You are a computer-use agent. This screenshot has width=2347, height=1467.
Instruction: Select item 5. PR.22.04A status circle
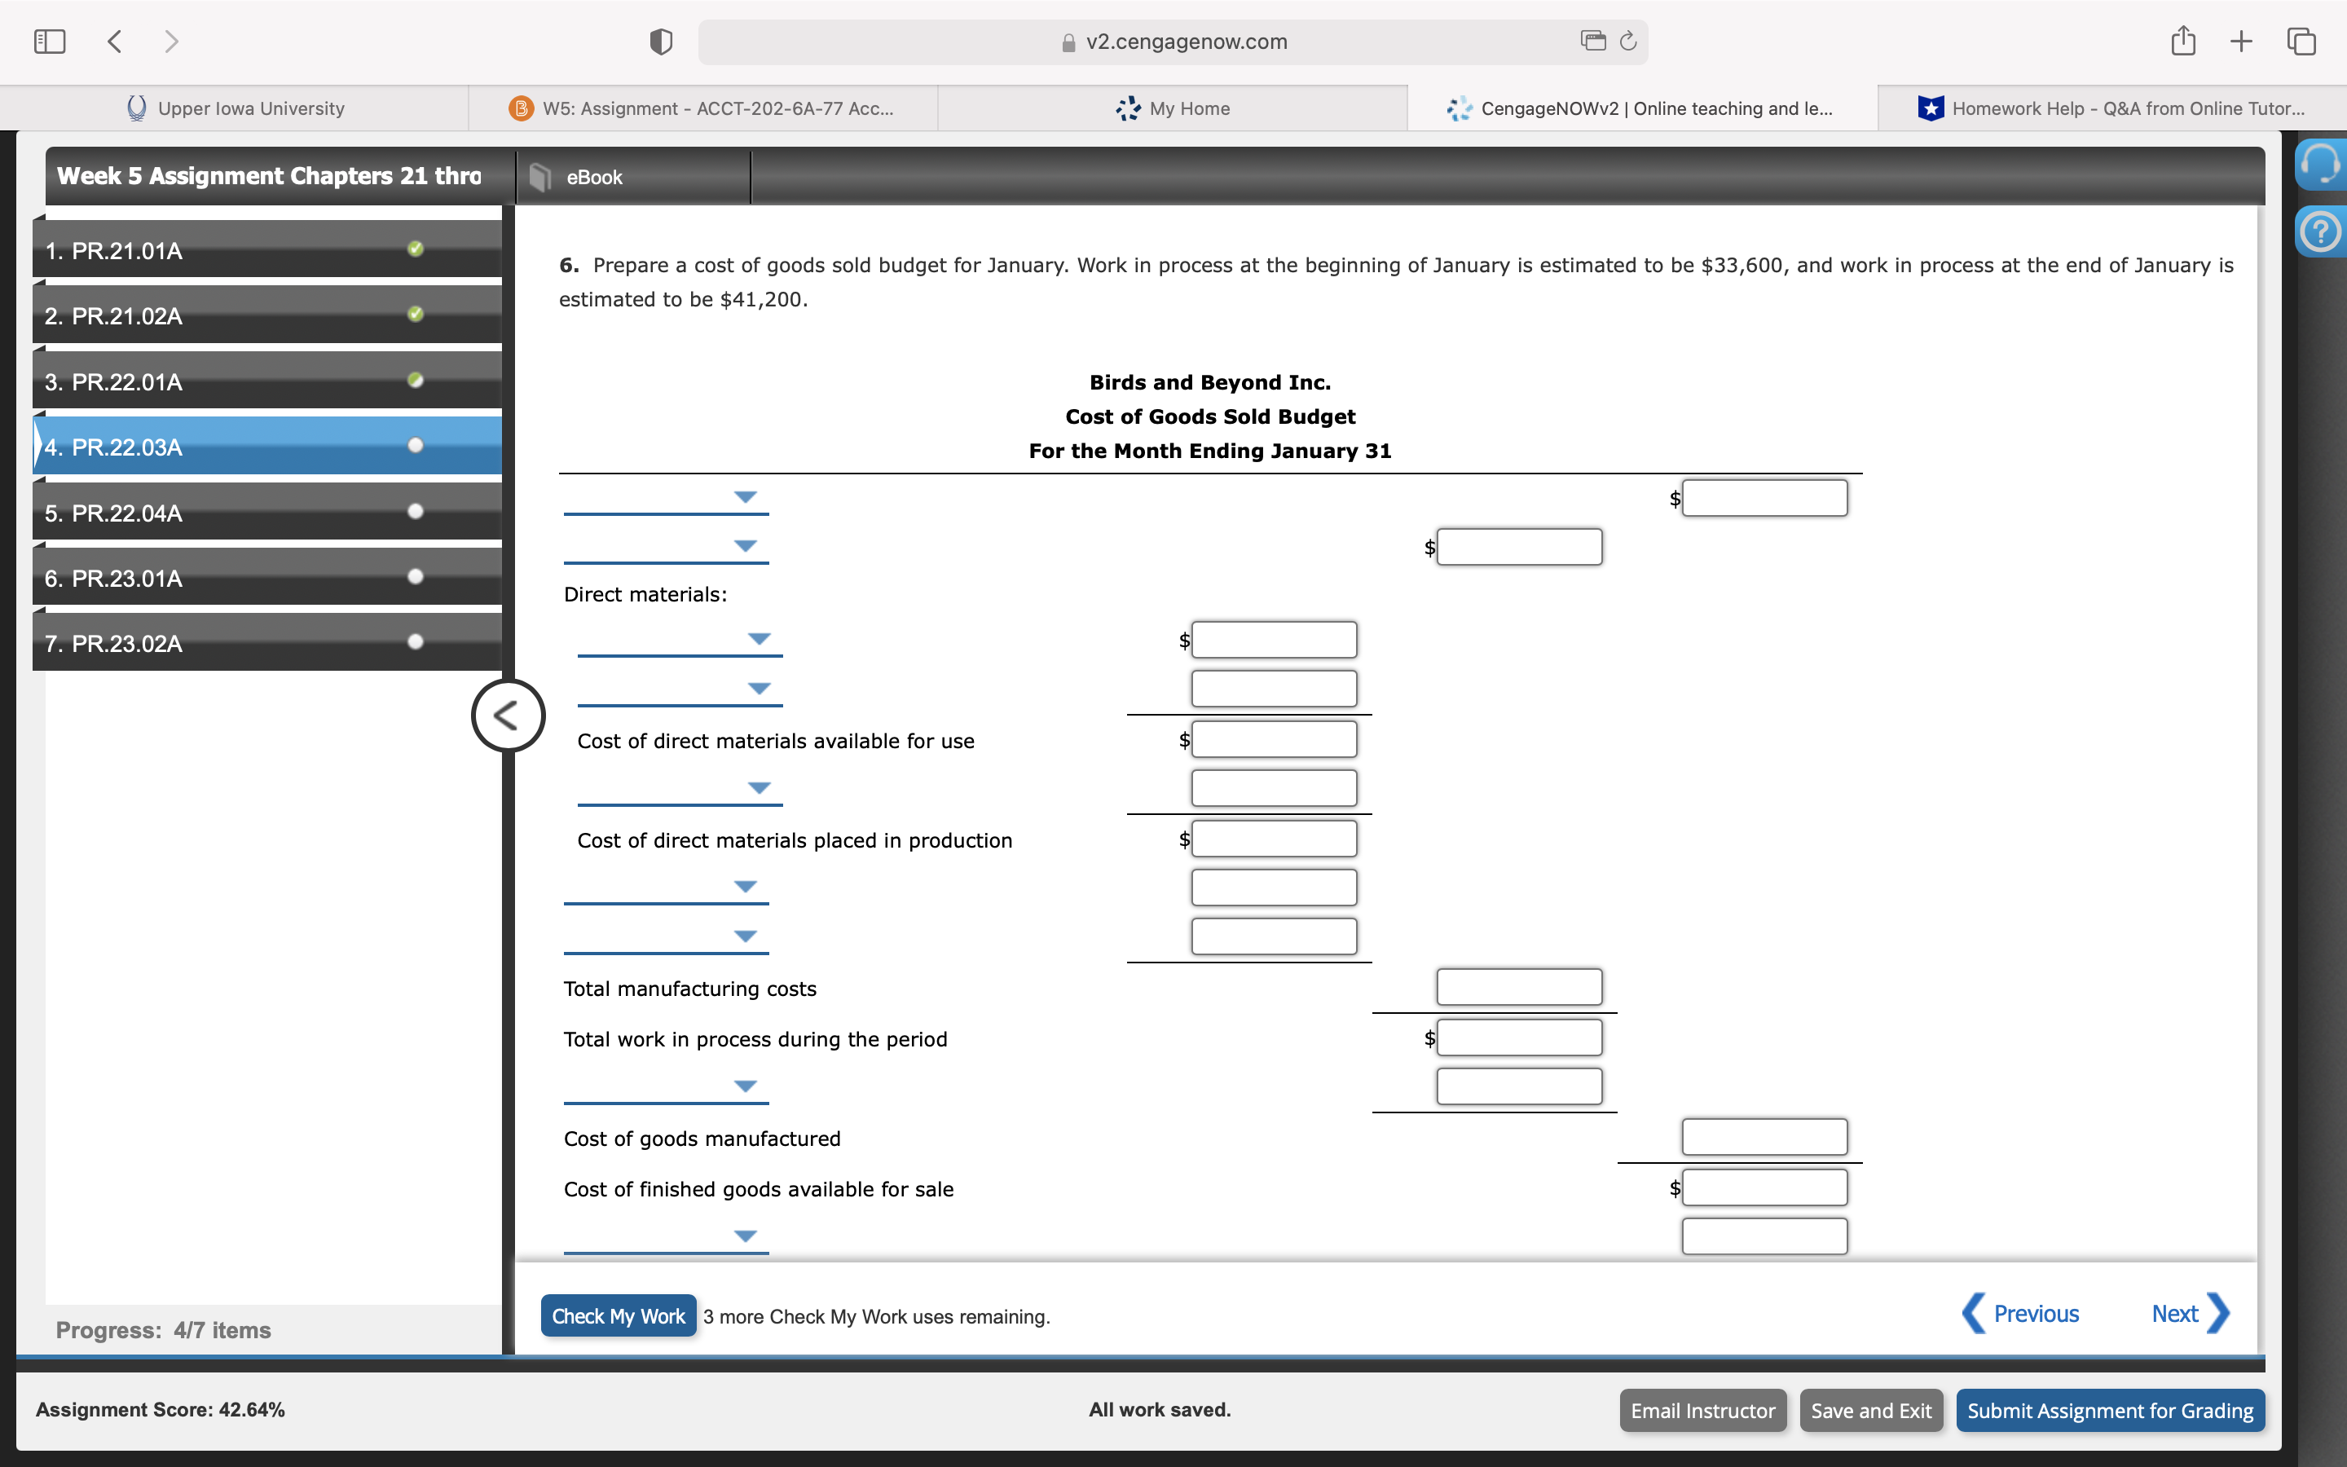click(x=416, y=511)
